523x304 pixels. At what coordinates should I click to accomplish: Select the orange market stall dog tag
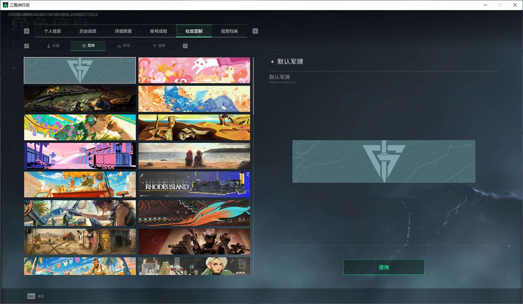pyautogui.click(x=80, y=184)
